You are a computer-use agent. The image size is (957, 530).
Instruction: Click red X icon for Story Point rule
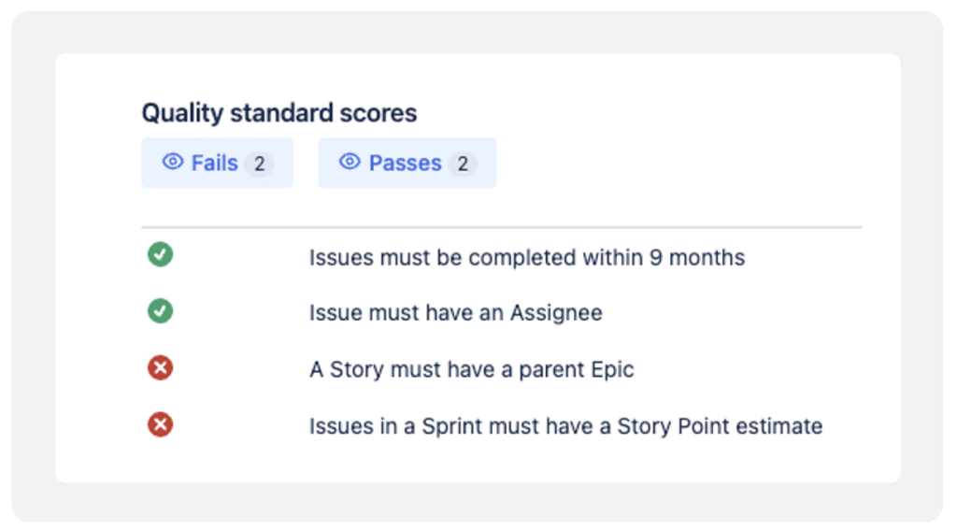click(160, 425)
